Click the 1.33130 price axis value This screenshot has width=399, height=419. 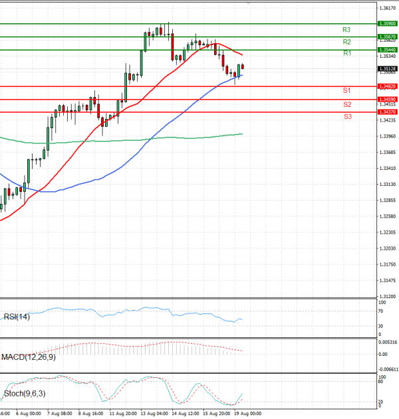click(x=388, y=185)
